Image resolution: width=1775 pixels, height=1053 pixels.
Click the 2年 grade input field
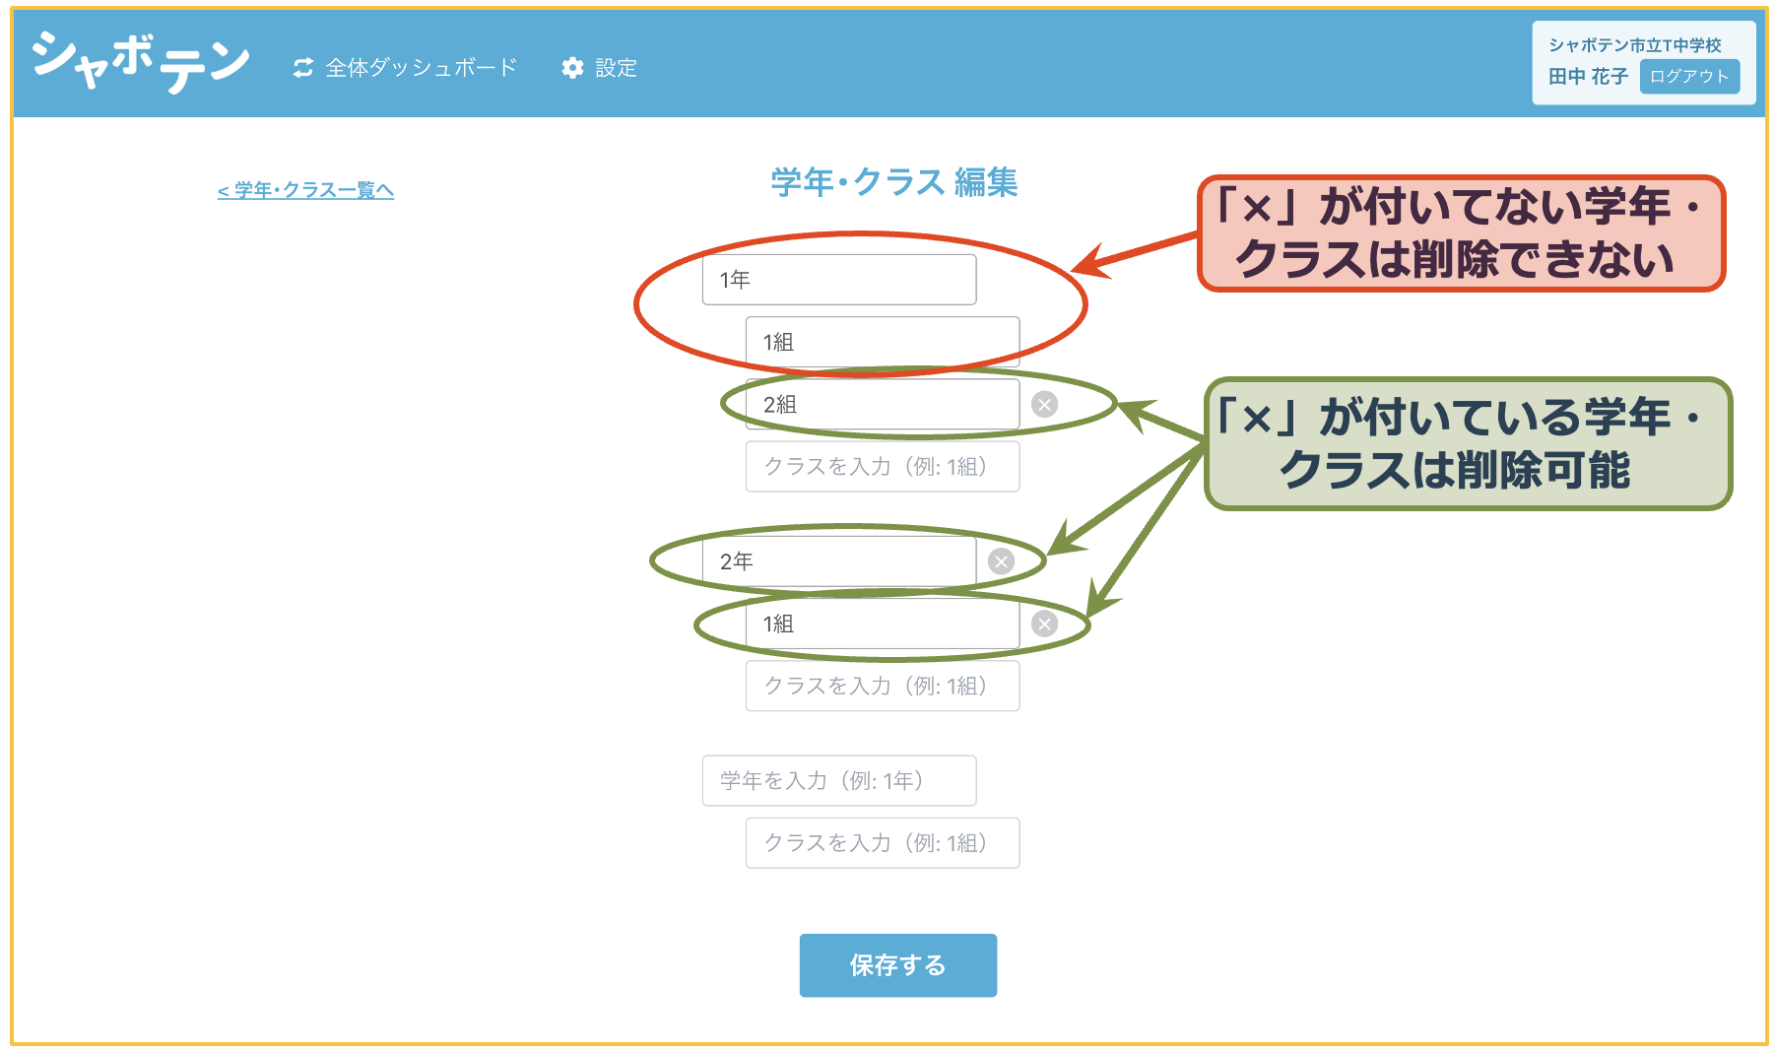pyautogui.click(x=839, y=561)
